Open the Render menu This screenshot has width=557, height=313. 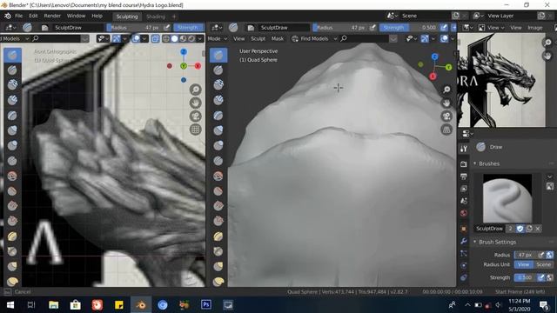[52, 16]
